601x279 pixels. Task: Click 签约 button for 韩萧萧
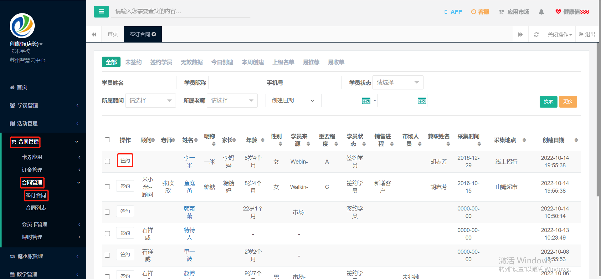(125, 211)
